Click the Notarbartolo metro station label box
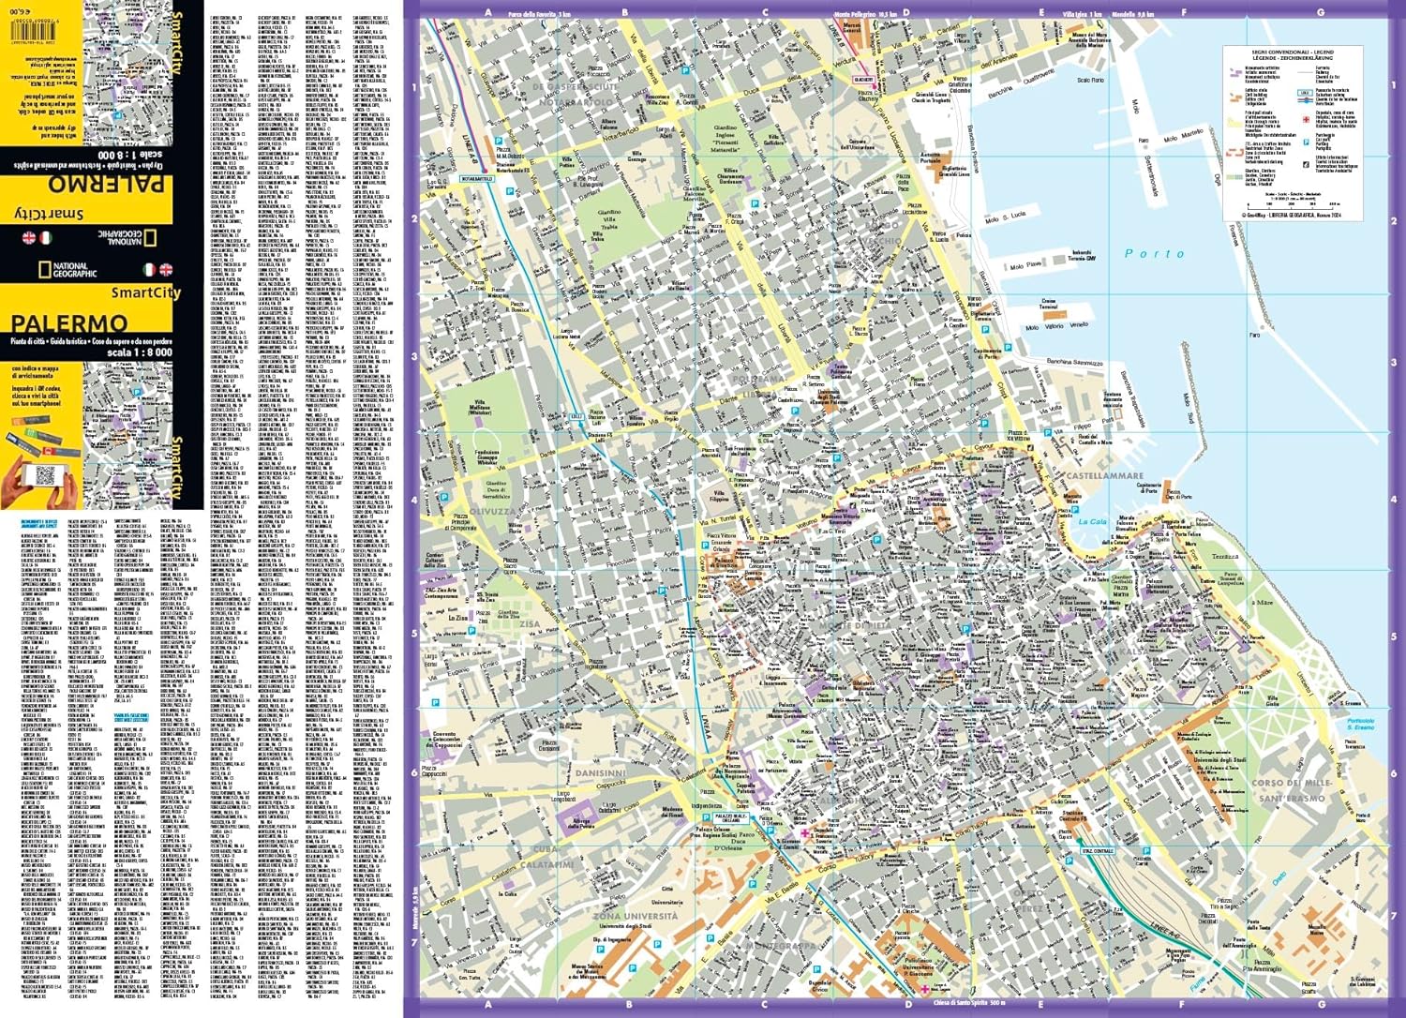This screenshot has height=1018, width=1406. coord(477,178)
